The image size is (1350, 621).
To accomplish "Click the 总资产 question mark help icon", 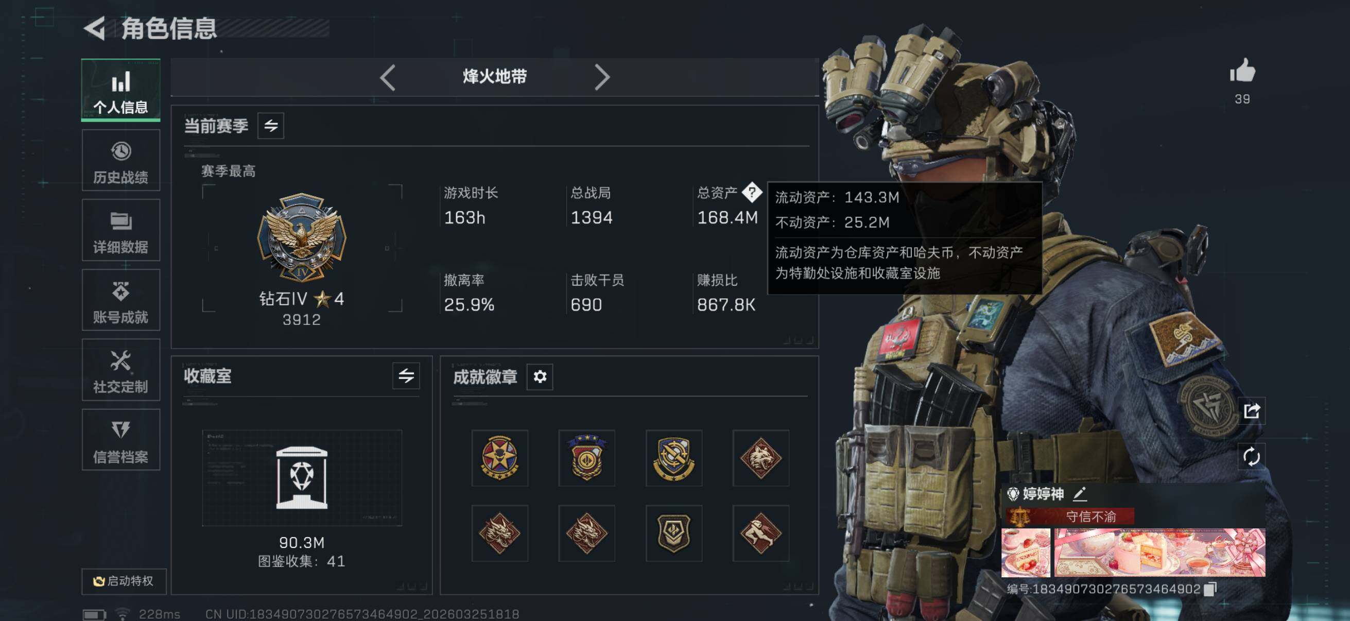I will 752,193.
